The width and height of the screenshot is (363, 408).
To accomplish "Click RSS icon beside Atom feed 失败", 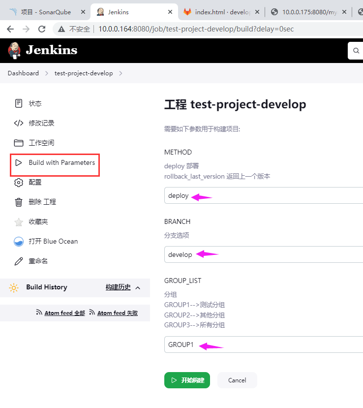I will coord(92,312).
